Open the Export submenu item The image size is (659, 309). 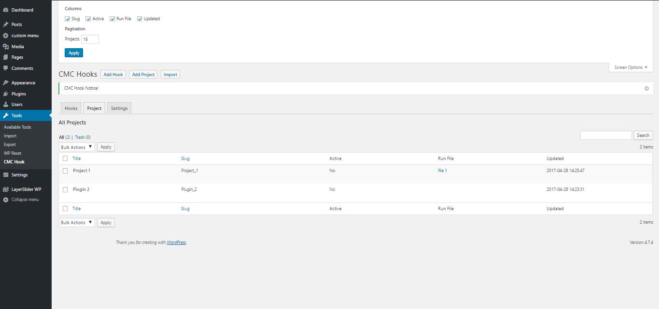coord(10,145)
